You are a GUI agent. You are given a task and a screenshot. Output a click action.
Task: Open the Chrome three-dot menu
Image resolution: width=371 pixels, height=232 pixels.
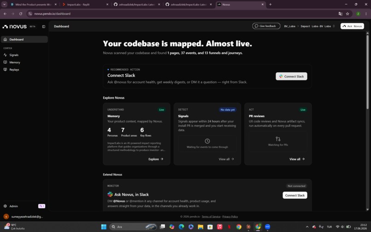[x=366, y=14]
